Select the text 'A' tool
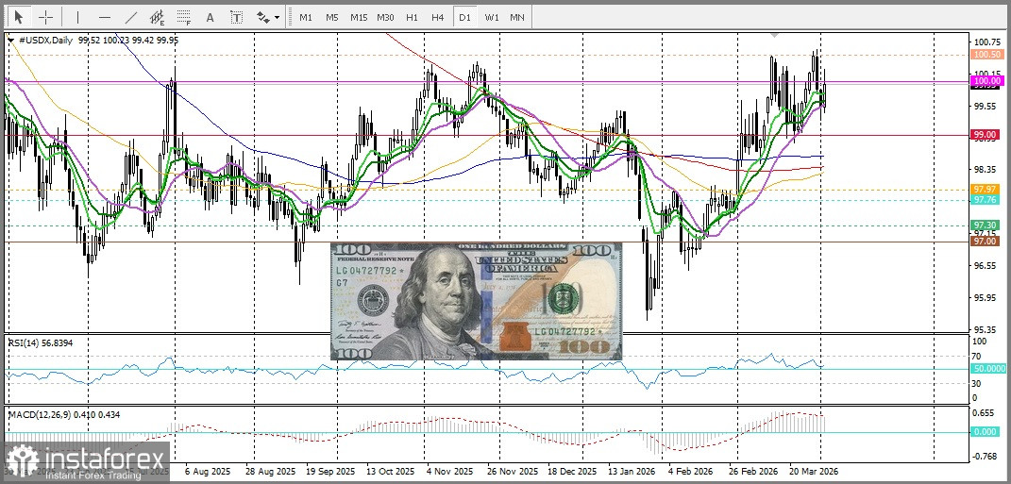Screen dimensions: 1011x484 coord(210,17)
